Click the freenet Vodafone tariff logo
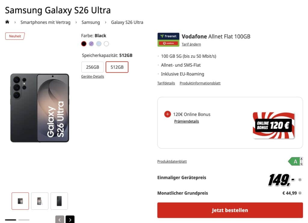 (x=168, y=40)
